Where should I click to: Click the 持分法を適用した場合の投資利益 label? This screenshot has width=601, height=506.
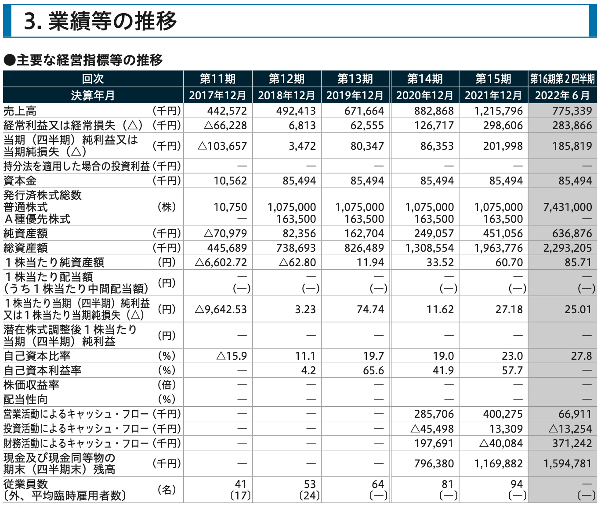77,166
